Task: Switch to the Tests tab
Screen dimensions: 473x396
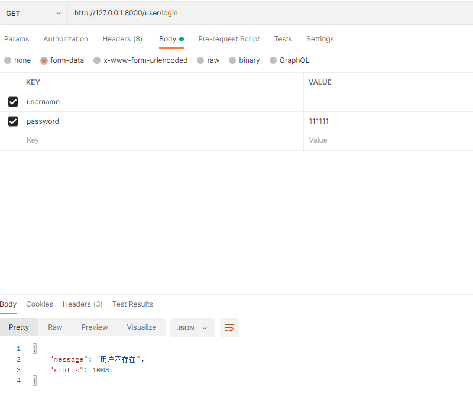Action: [283, 39]
